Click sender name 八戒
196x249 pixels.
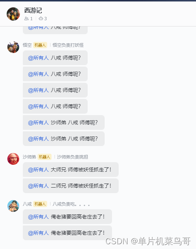coord(27,204)
